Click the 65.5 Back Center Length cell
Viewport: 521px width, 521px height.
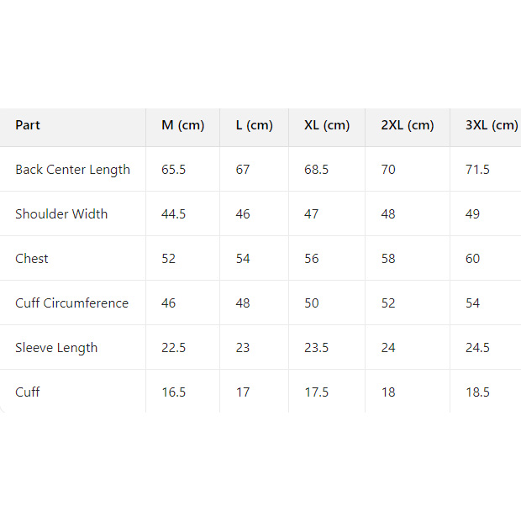pyautogui.click(x=173, y=170)
